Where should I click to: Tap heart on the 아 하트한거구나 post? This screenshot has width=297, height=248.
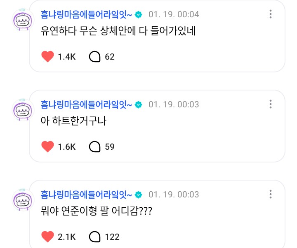pyautogui.click(x=47, y=146)
